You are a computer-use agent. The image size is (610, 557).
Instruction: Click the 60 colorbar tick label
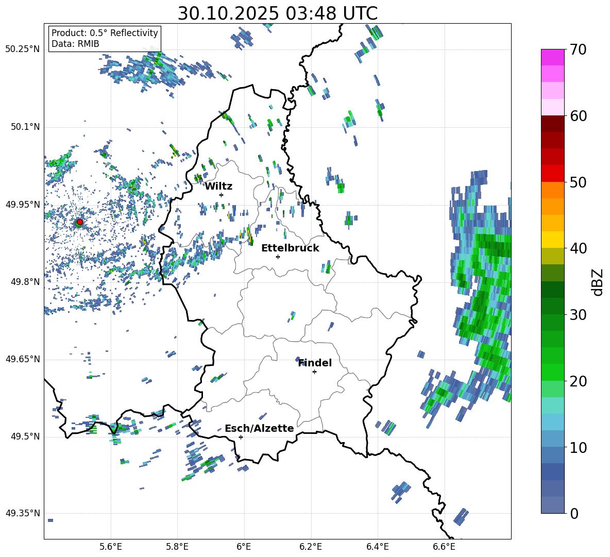point(578,116)
